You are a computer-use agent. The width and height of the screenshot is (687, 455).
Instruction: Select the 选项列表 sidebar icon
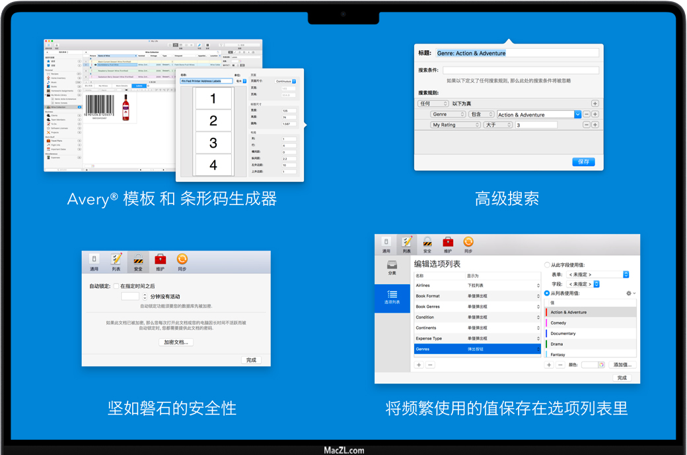pos(392,297)
